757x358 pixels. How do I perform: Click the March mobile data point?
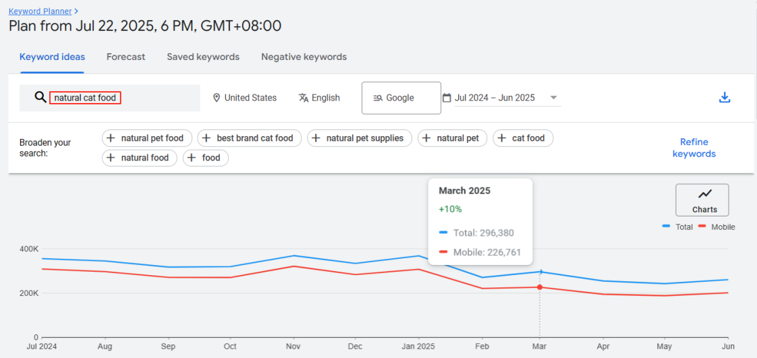(x=540, y=287)
